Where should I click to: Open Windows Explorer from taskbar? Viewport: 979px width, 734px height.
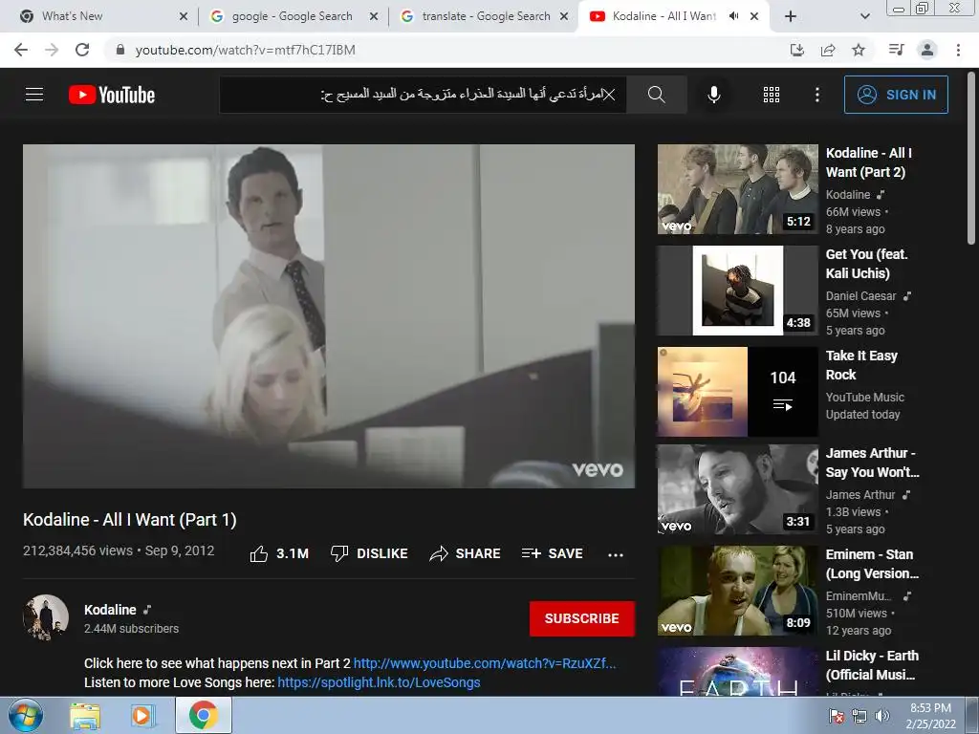(x=85, y=716)
